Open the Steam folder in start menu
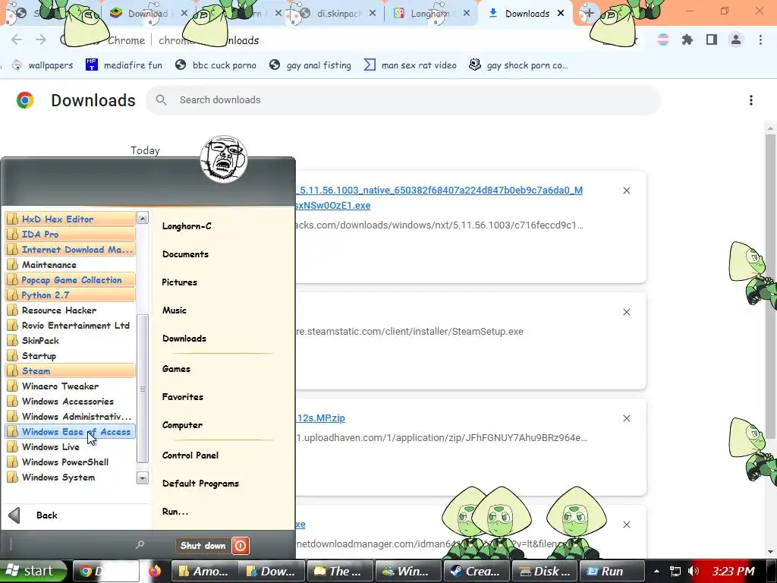The width and height of the screenshot is (777, 583). point(71,370)
